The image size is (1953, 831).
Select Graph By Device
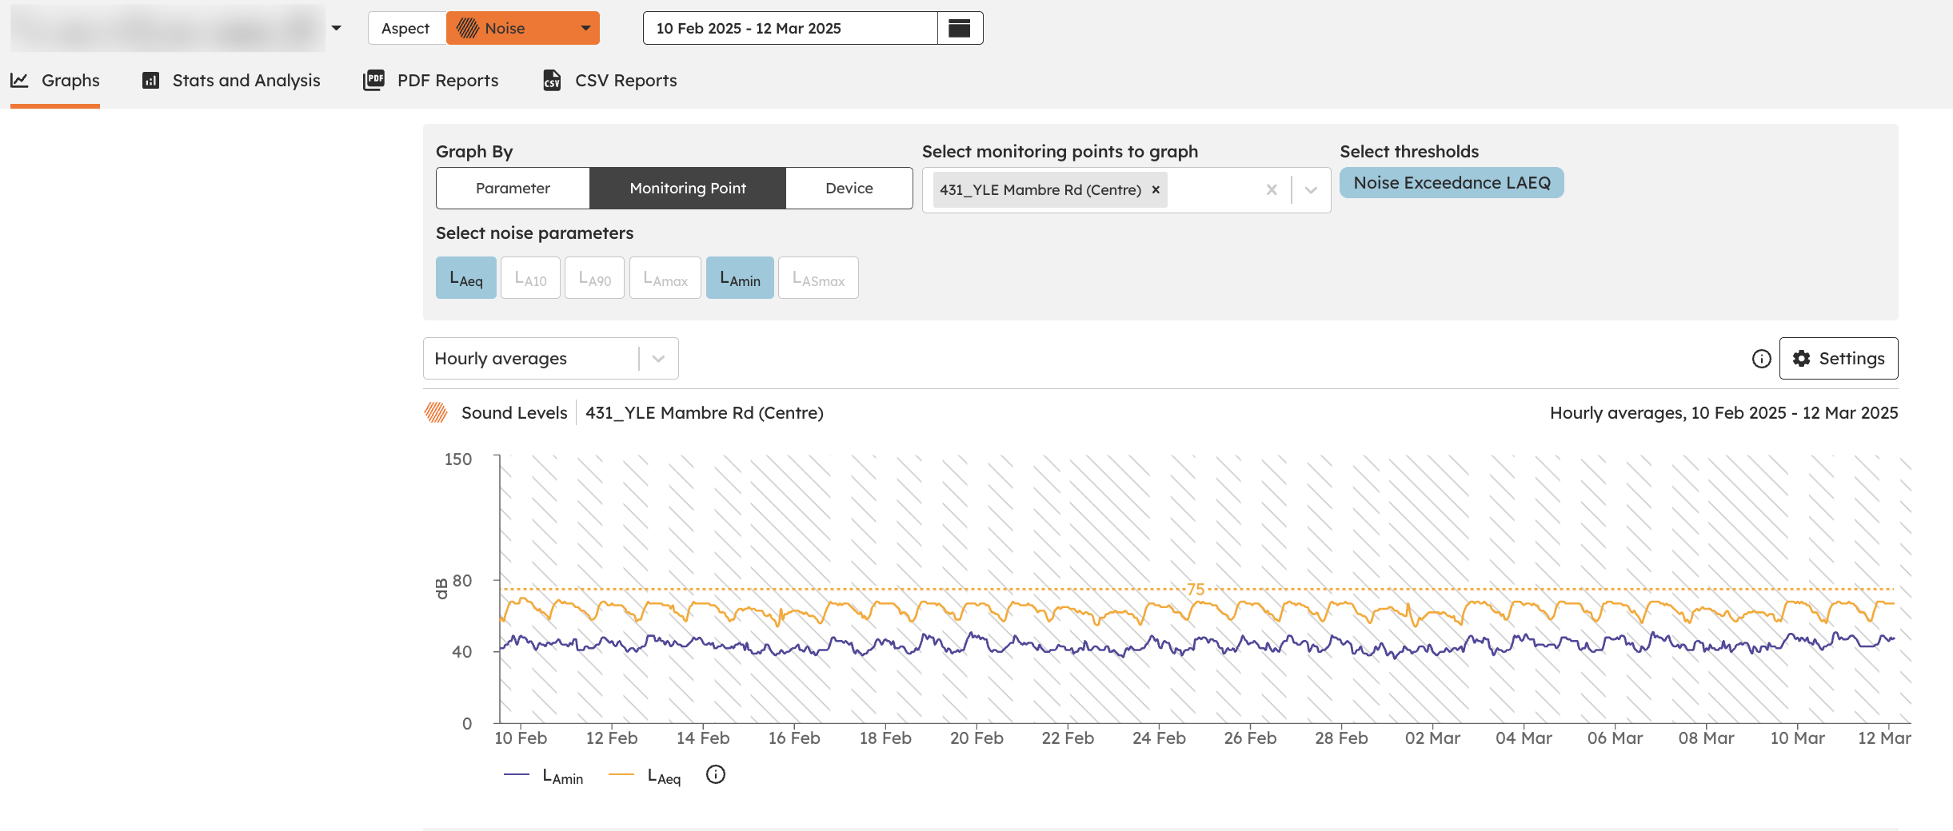point(849,189)
